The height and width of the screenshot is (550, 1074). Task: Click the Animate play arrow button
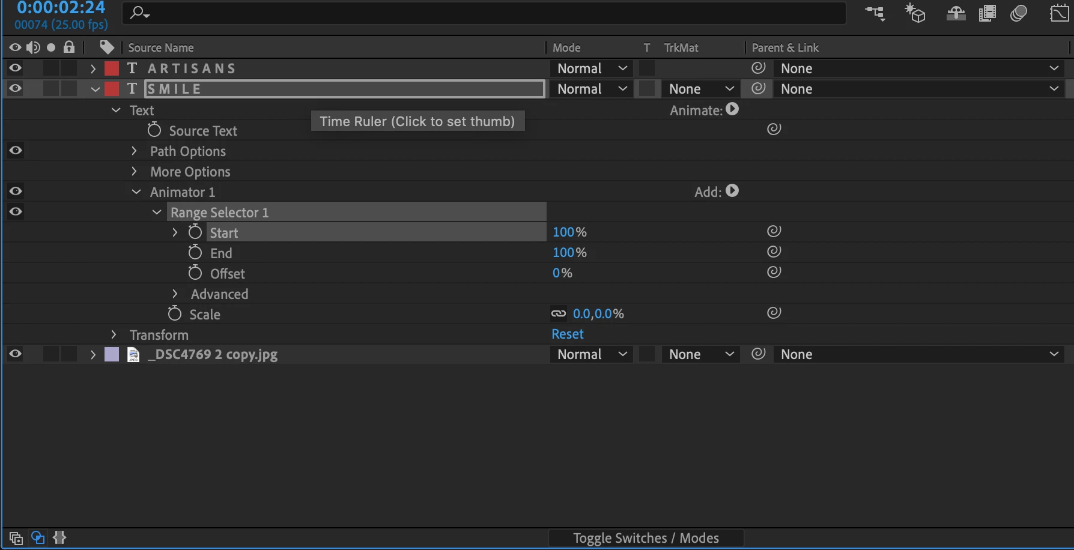pyautogui.click(x=732, y=109)
